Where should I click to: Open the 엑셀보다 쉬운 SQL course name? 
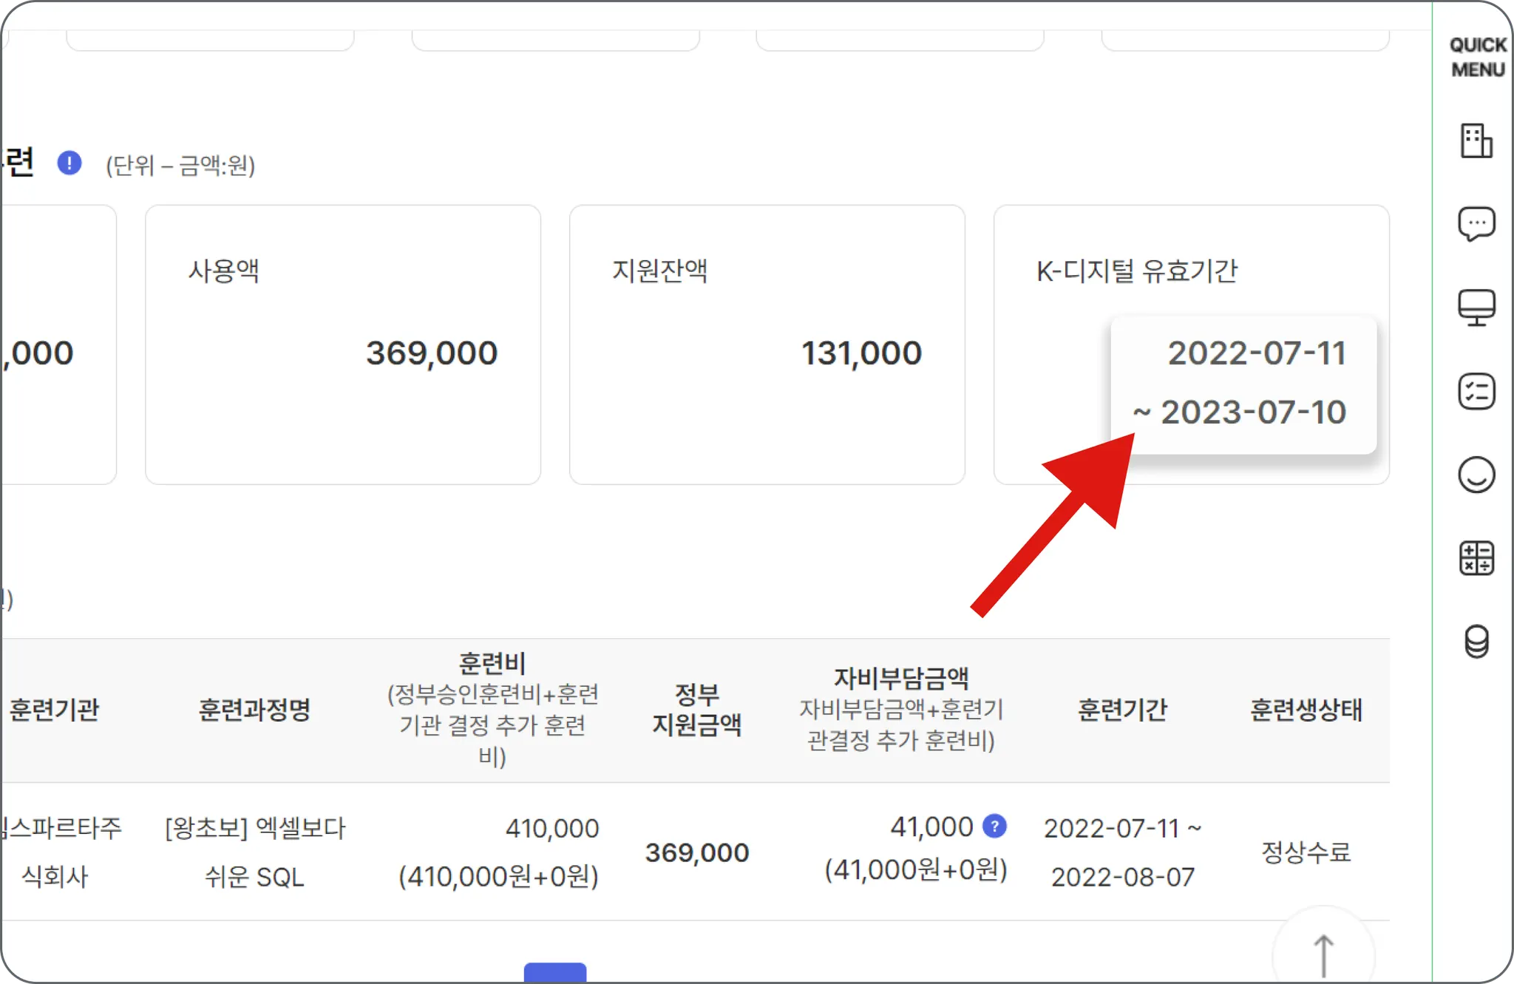[x=254, y=852]
